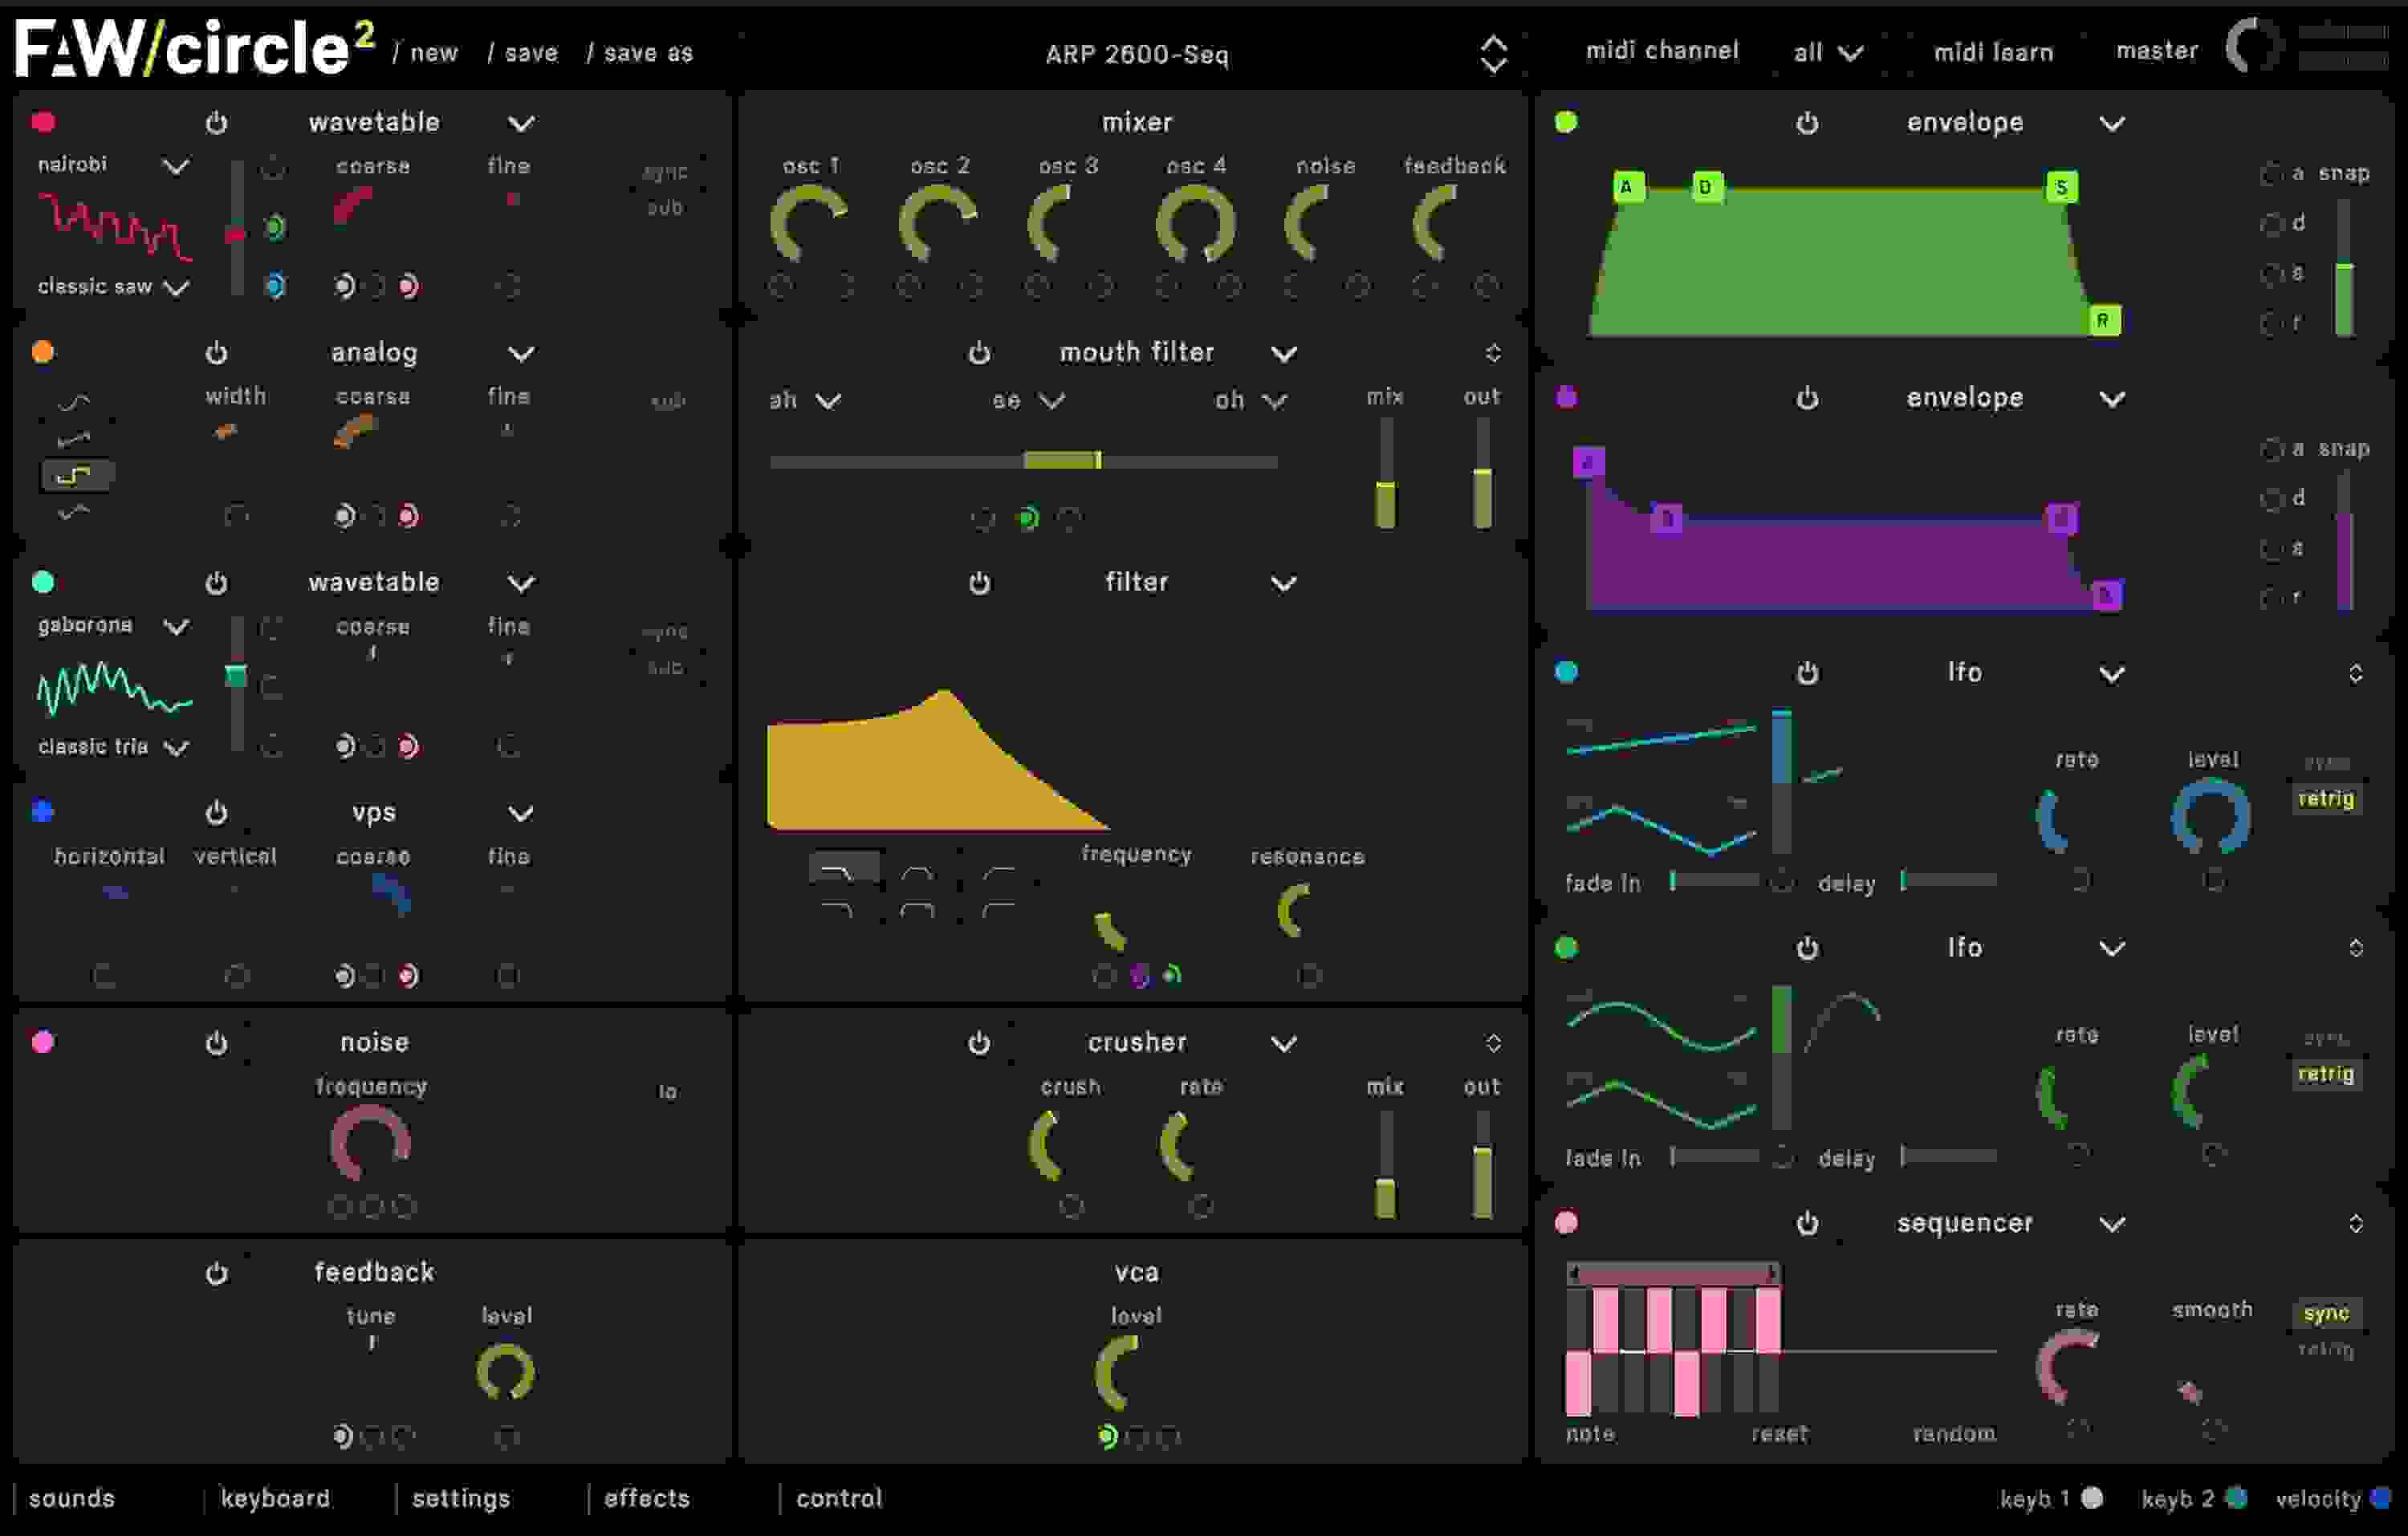Viewport: 2408px width, 1536px height.
Task: Enable retrig on the first LFO
Action: pyautogui.click(x=2327, y=799)
